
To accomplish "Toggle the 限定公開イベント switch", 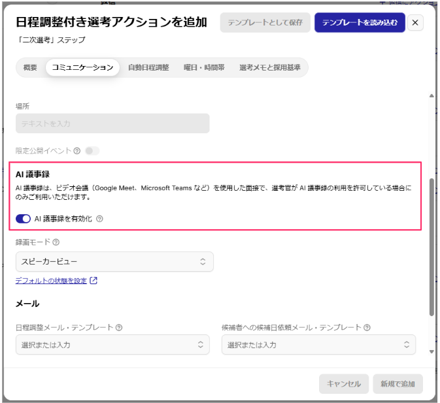I will click(92, 151).
